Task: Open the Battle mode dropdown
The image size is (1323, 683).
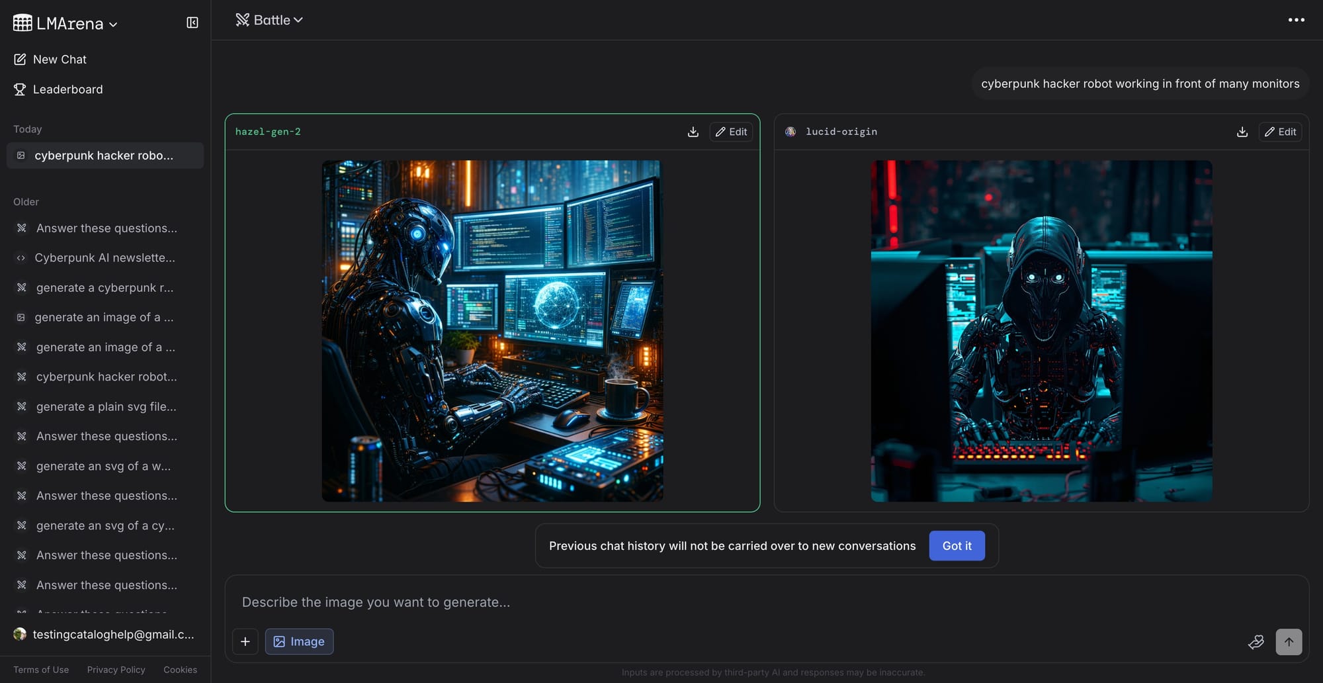Action: 270,20
